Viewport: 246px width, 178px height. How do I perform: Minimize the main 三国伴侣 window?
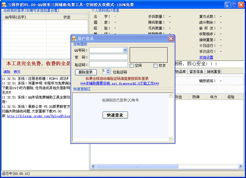click(x=227, y=5)
